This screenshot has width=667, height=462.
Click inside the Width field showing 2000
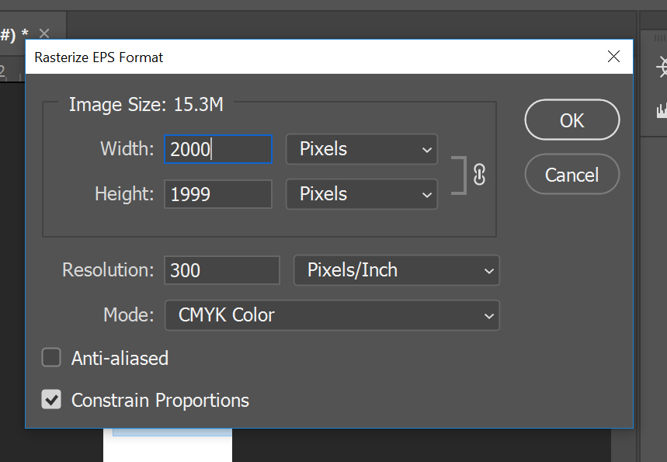pyautogui.click(x=218, y=149)
